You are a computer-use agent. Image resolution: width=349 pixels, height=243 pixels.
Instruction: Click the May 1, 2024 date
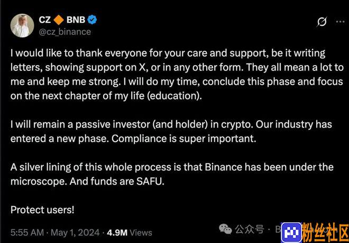click(x=75, y=233)
